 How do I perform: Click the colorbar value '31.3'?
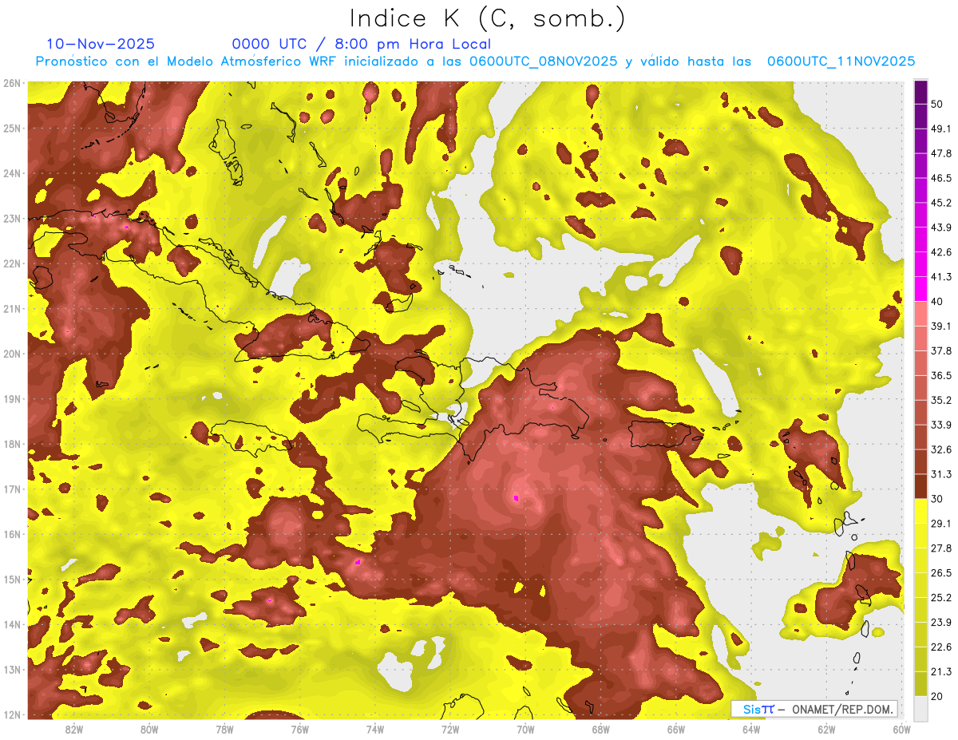[x=940, y=474]
